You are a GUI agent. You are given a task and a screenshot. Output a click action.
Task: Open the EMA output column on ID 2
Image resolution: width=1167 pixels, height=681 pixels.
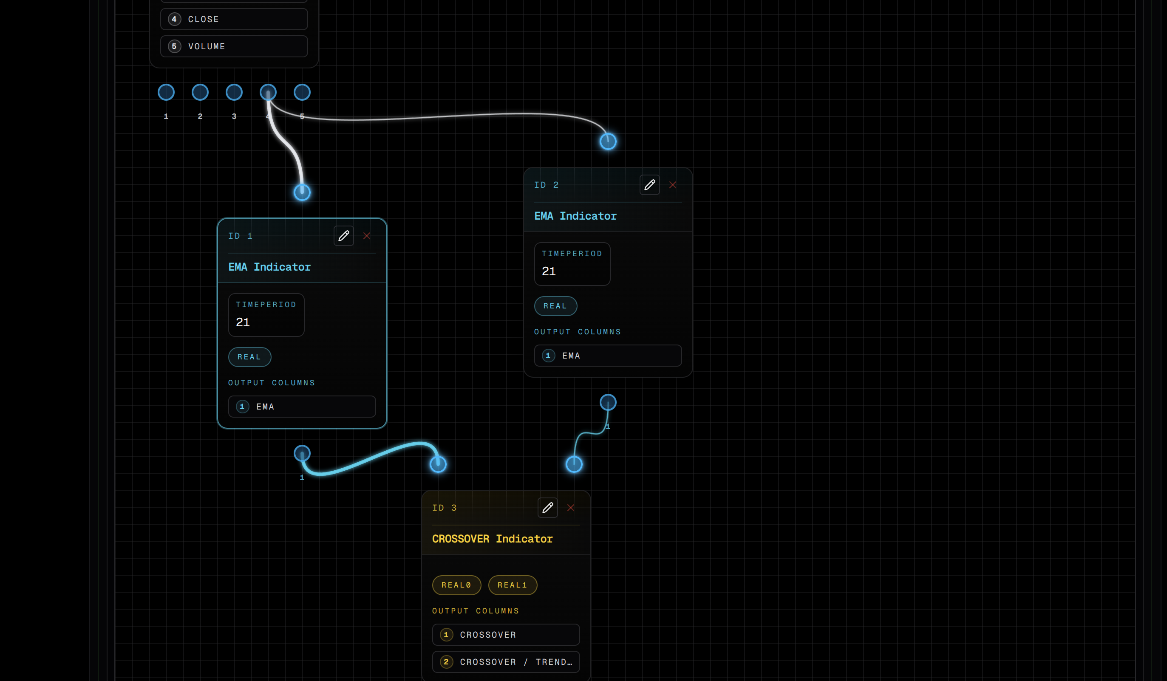[x=607, y=356]
